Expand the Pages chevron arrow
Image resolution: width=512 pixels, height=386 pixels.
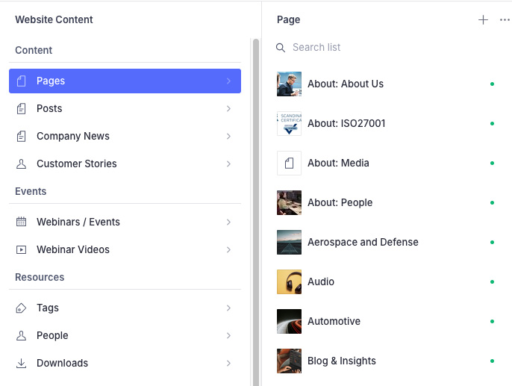[228, 81]
